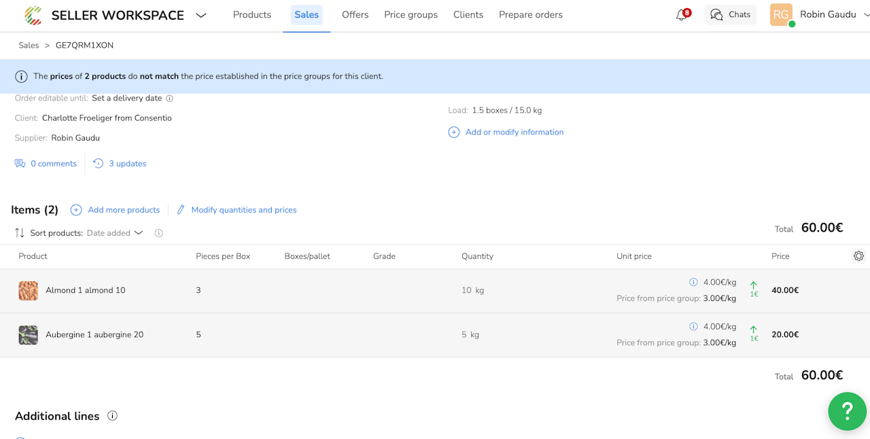
Task: Click info icon beside Additional lines
Action: (x=113, y=416)
